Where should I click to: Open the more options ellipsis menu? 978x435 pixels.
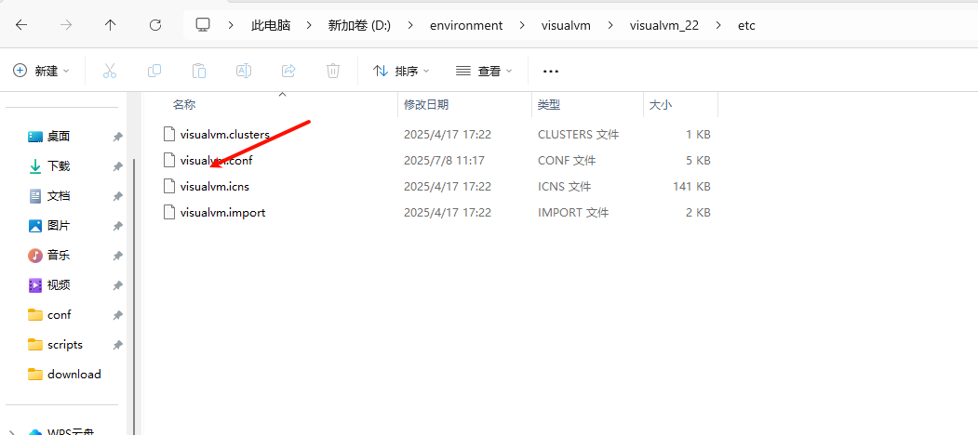click(551, 72)
